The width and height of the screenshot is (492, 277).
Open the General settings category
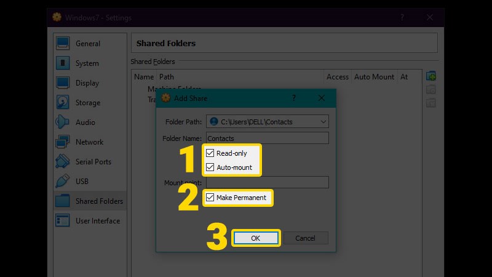point(90,43)
